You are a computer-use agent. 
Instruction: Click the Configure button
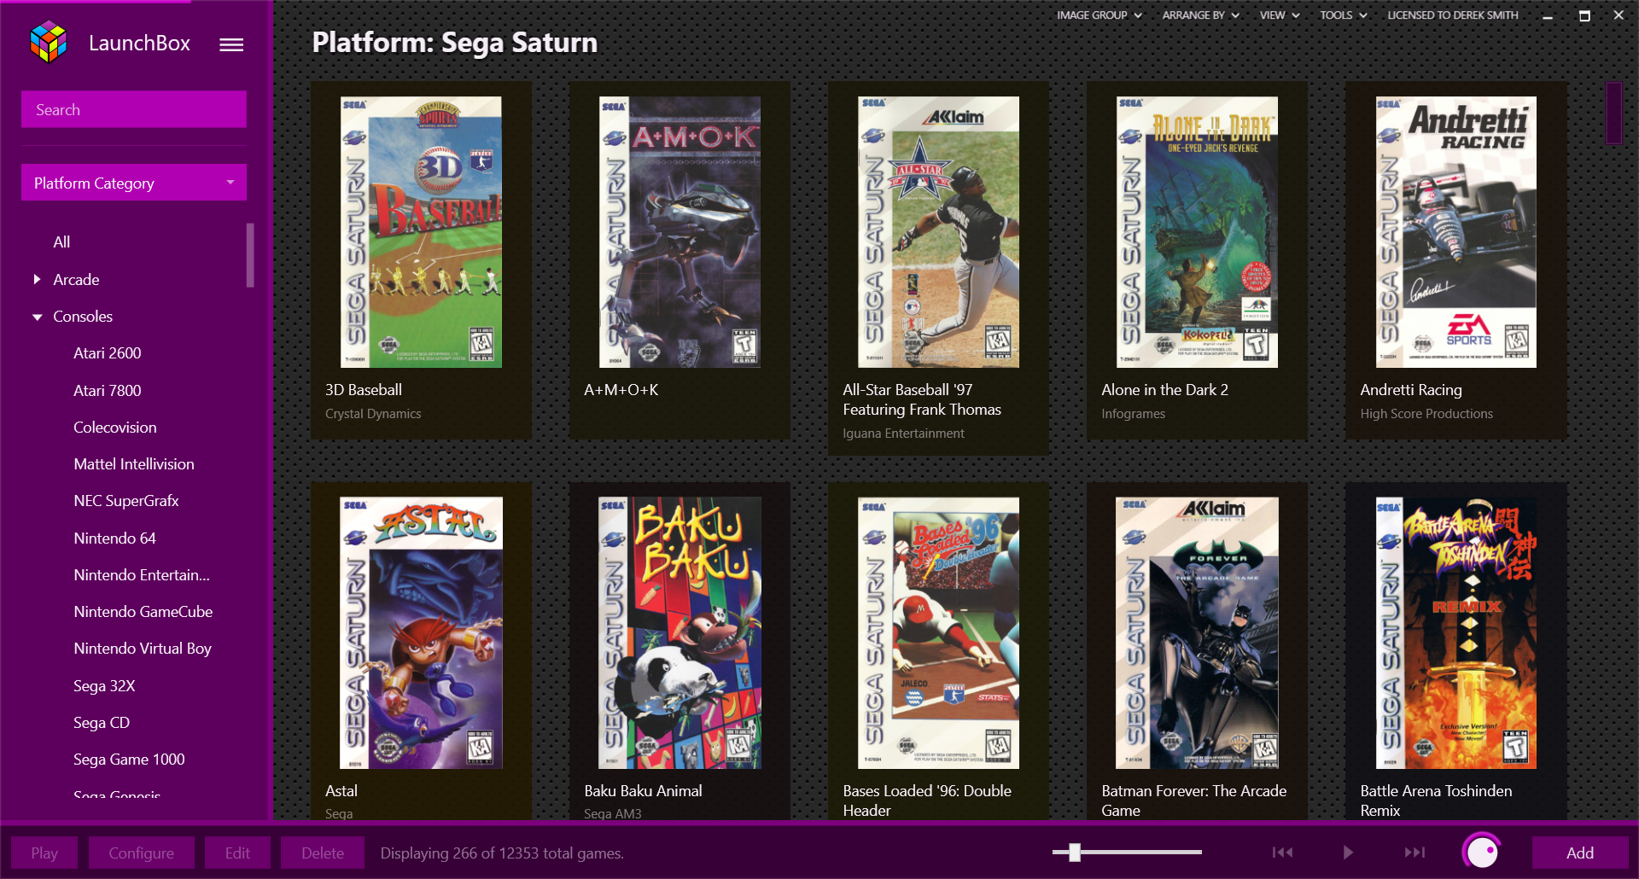tap(141, 853)
